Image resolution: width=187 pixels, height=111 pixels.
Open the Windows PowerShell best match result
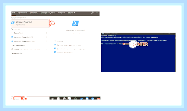tap(30, 23)
